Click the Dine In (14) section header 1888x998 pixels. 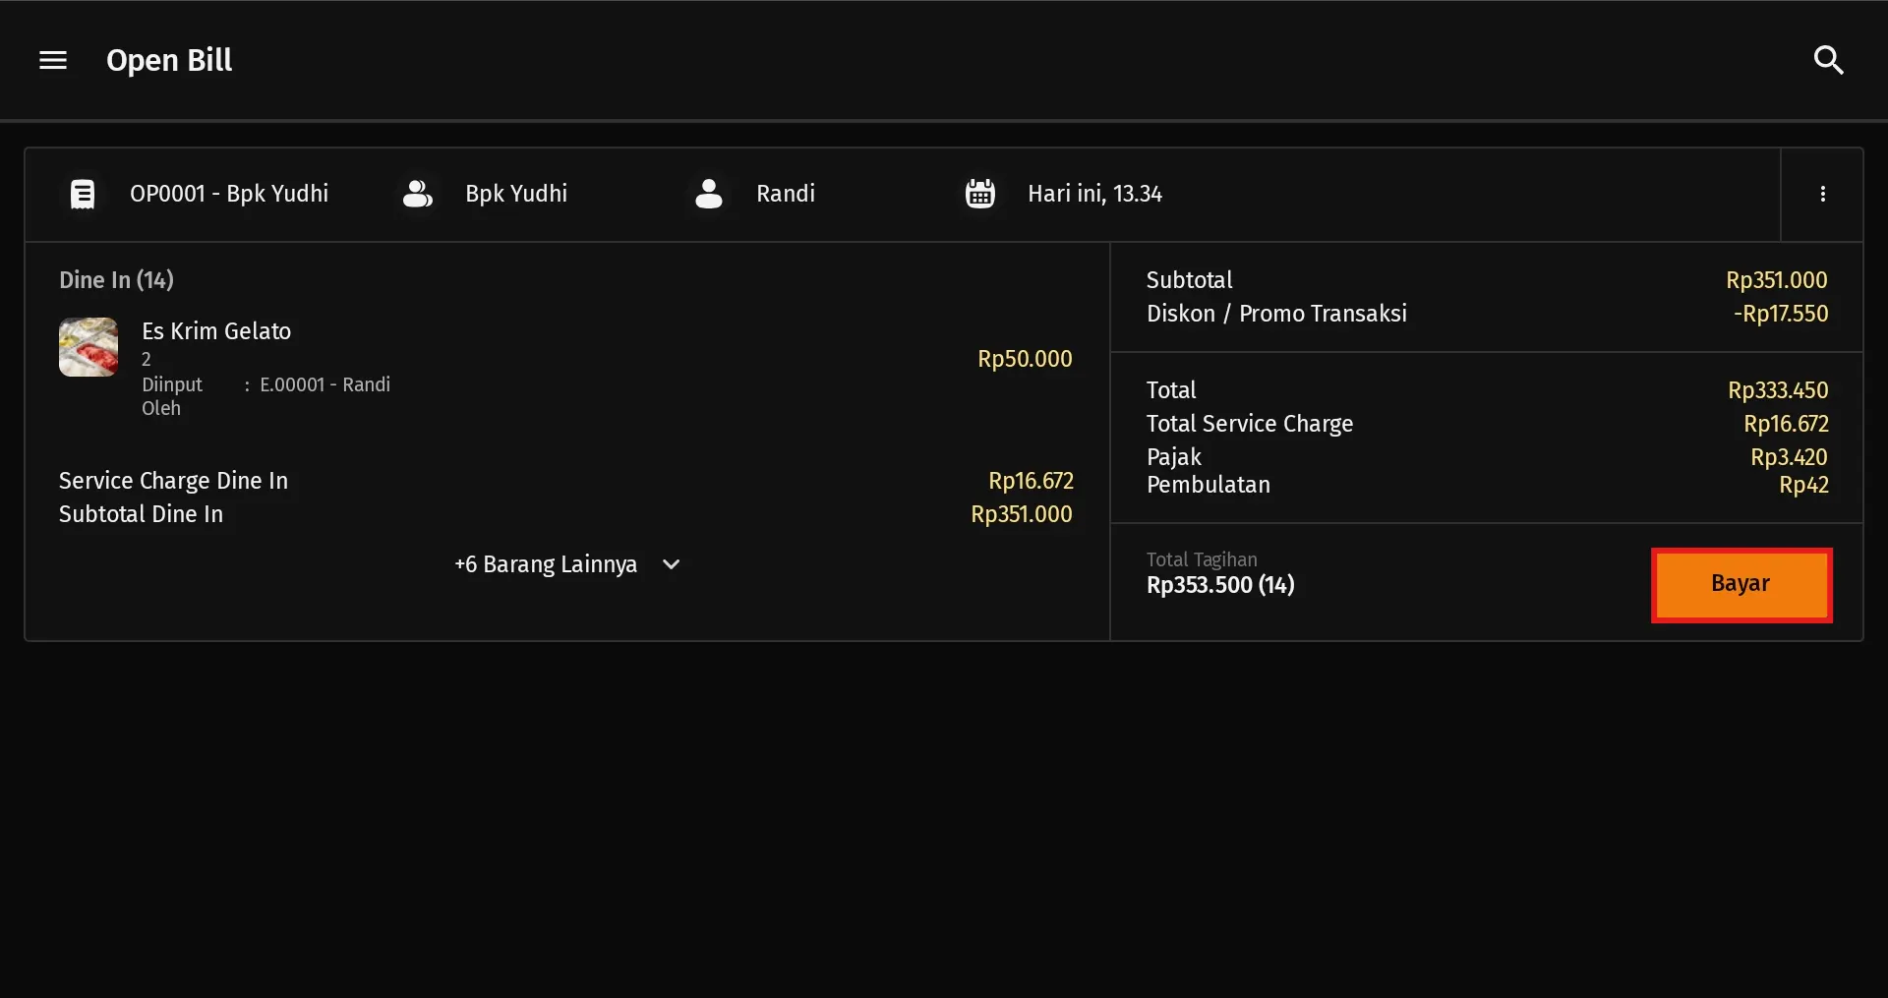tap(116, 280)
